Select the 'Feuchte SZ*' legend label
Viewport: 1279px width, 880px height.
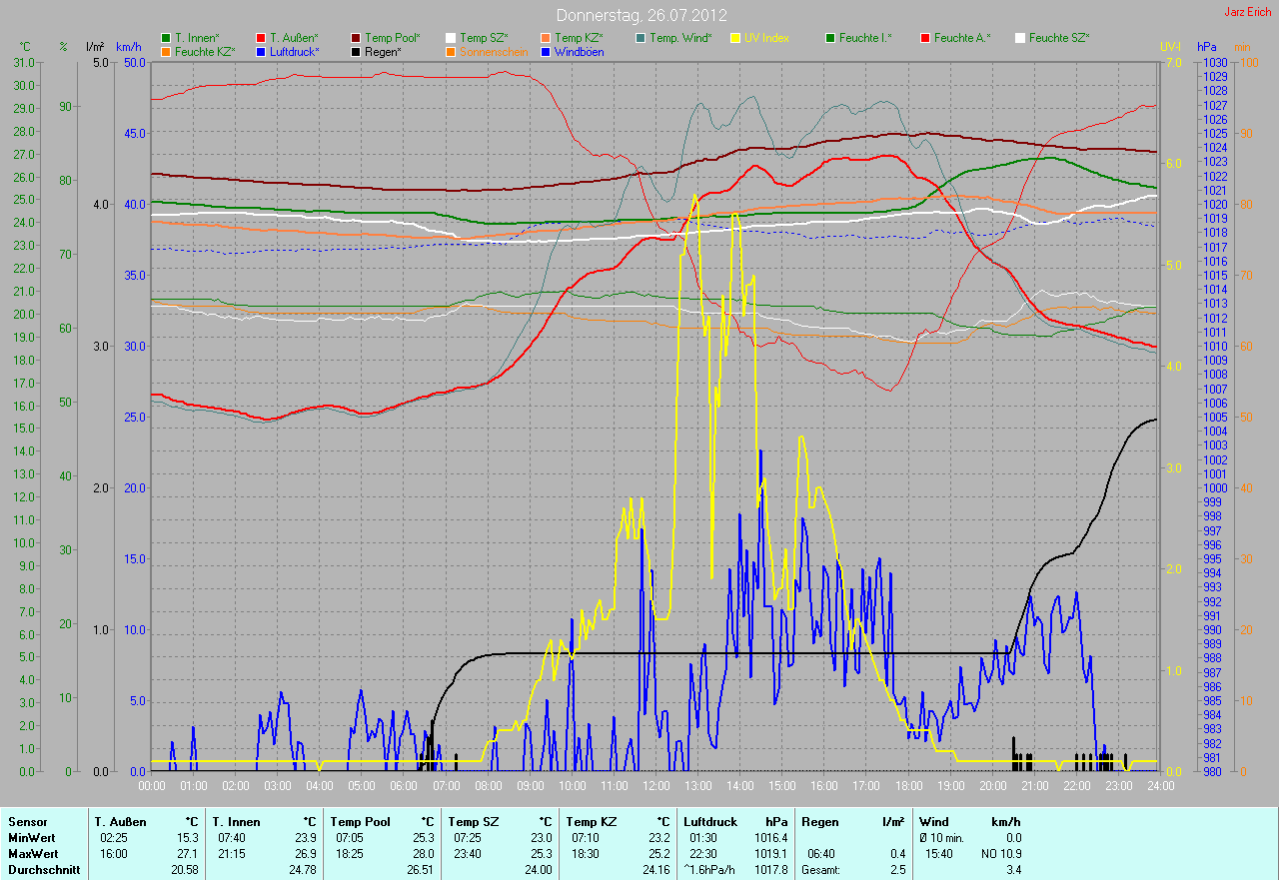1059,38
